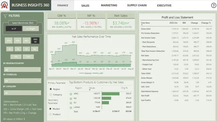This screenshot has width=217, height=122.
Task: Filter by quarter Q2
Action: pos(18,49)
